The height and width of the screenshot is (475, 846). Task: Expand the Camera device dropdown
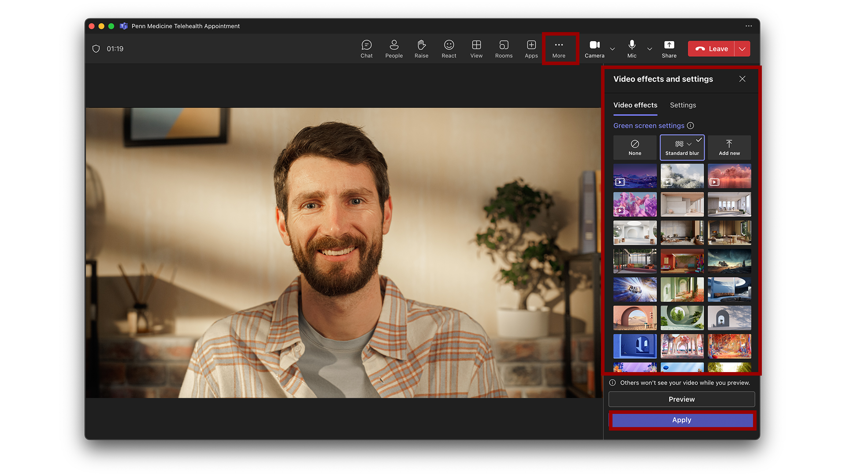point(612,49)
